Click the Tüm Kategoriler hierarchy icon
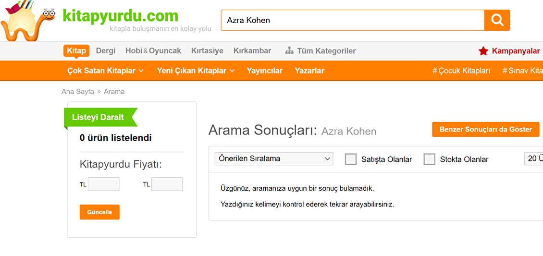This screenshot has height=256, width=543. click(289, 51)
